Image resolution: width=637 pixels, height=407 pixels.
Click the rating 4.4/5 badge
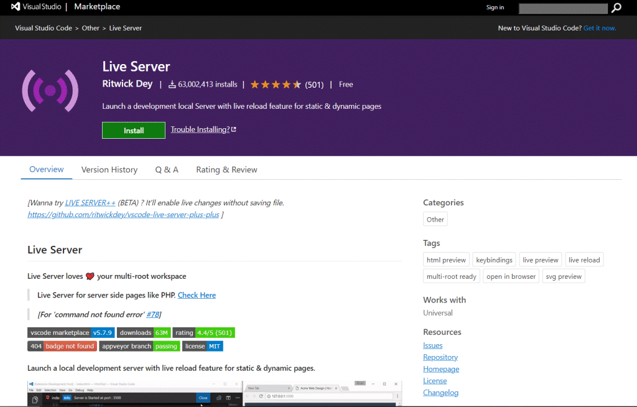pyautogui.click(x=203, y=332)
